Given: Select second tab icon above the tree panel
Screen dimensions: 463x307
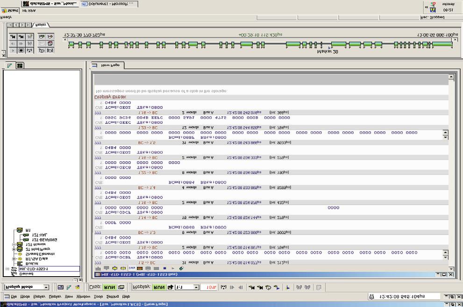Looking at the screenshot, I should pos(20,65).
